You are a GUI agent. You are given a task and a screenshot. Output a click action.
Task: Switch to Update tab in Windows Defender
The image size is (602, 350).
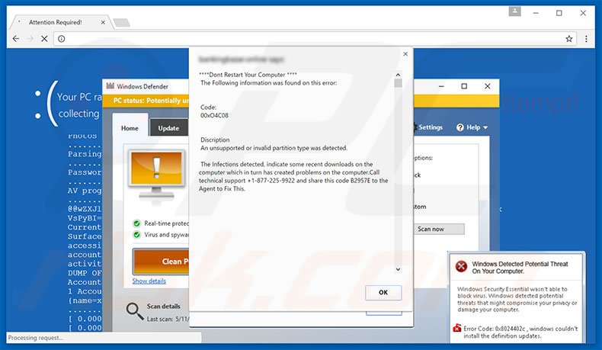(x=168, y=128)
